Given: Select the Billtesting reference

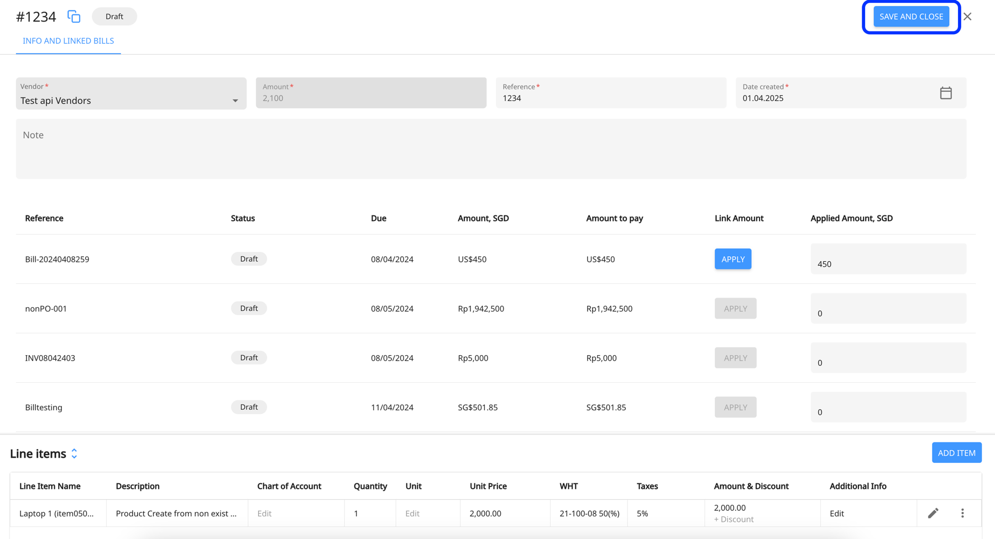Looking at the screenshot, I should click(x=44, y=408).
